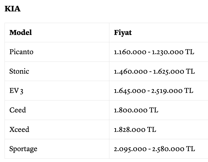
Task: Click the 1.625.000 upper Stonic price
Action: pyautogui.click(x=169, y=72)
